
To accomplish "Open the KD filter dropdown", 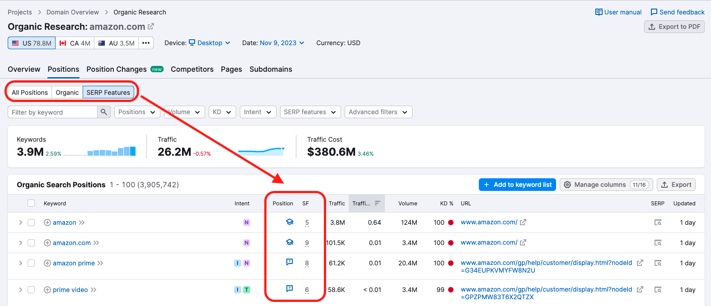I will [x=222, y=112].
